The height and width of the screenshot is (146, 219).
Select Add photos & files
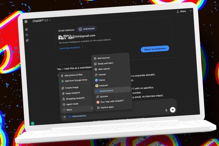coord(73,75)
